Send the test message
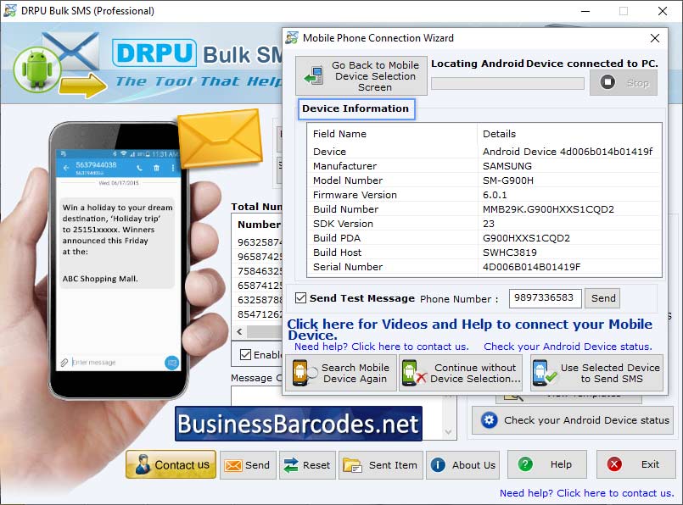This screenshot has width=683, height=505. (602, 298)
